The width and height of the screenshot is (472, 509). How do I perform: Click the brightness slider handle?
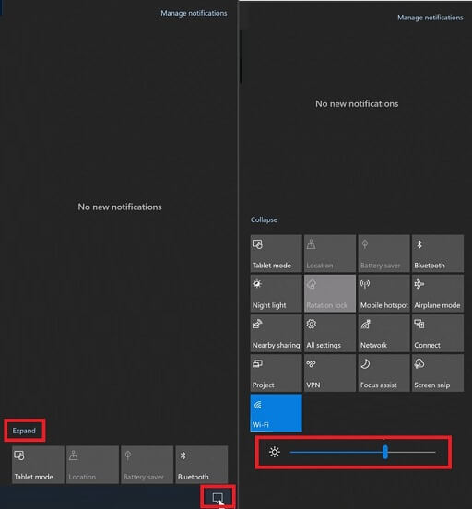(x=385, y=452)
